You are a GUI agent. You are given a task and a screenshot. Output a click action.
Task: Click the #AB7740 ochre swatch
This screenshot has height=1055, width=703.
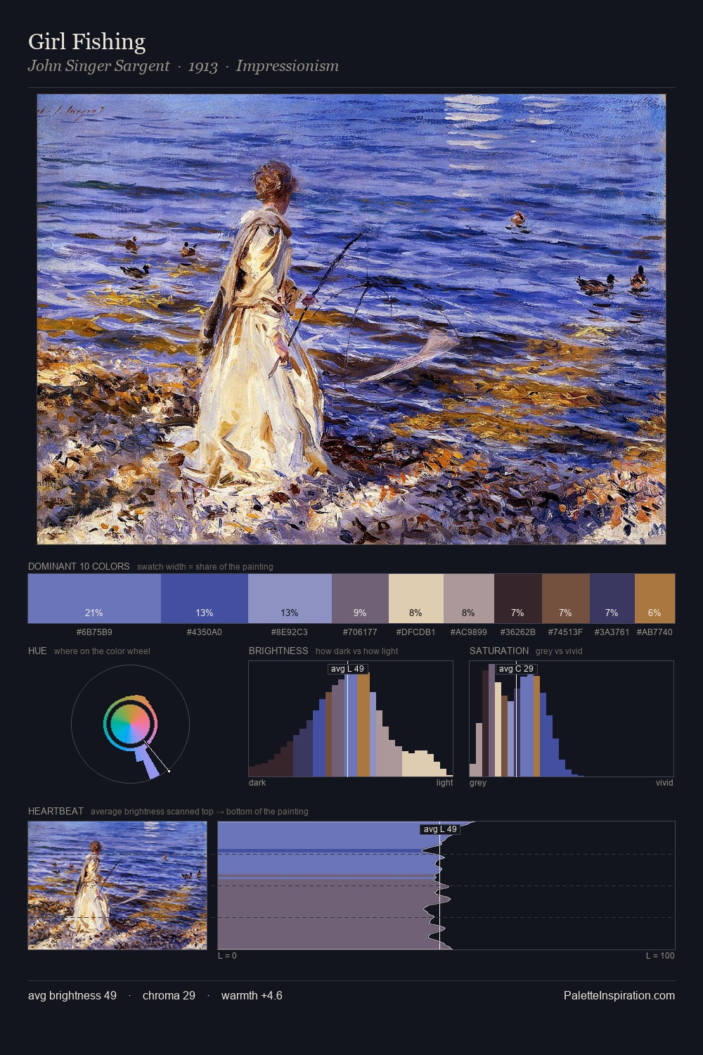(654, 599)
